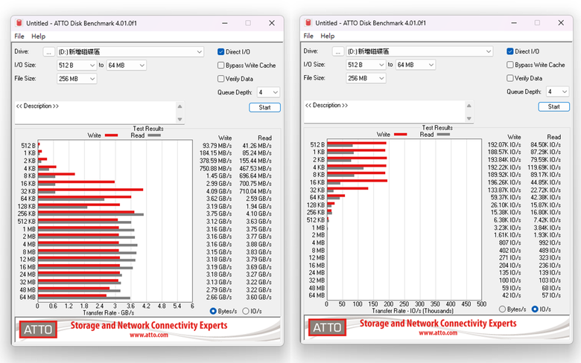The width and height of the screenshot is (581, 363).
Task: Open Queue Depth dropdown in left window
Action: 268,92
